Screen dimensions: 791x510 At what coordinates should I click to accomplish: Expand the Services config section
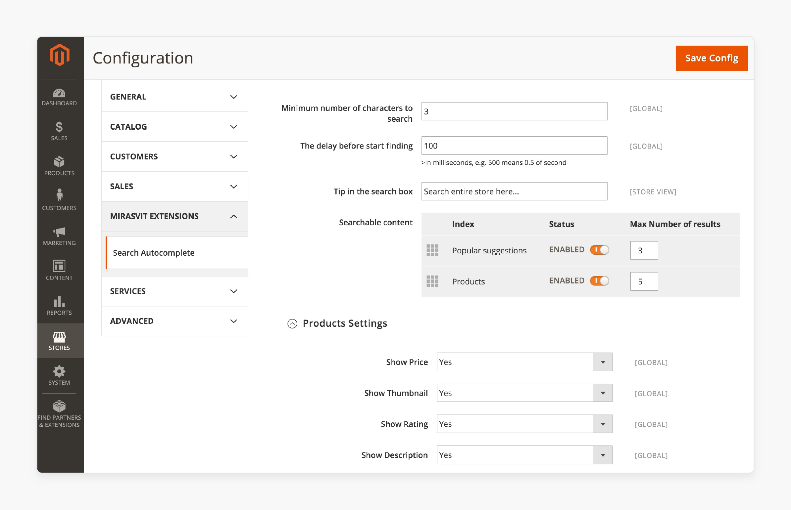(174, 291)
